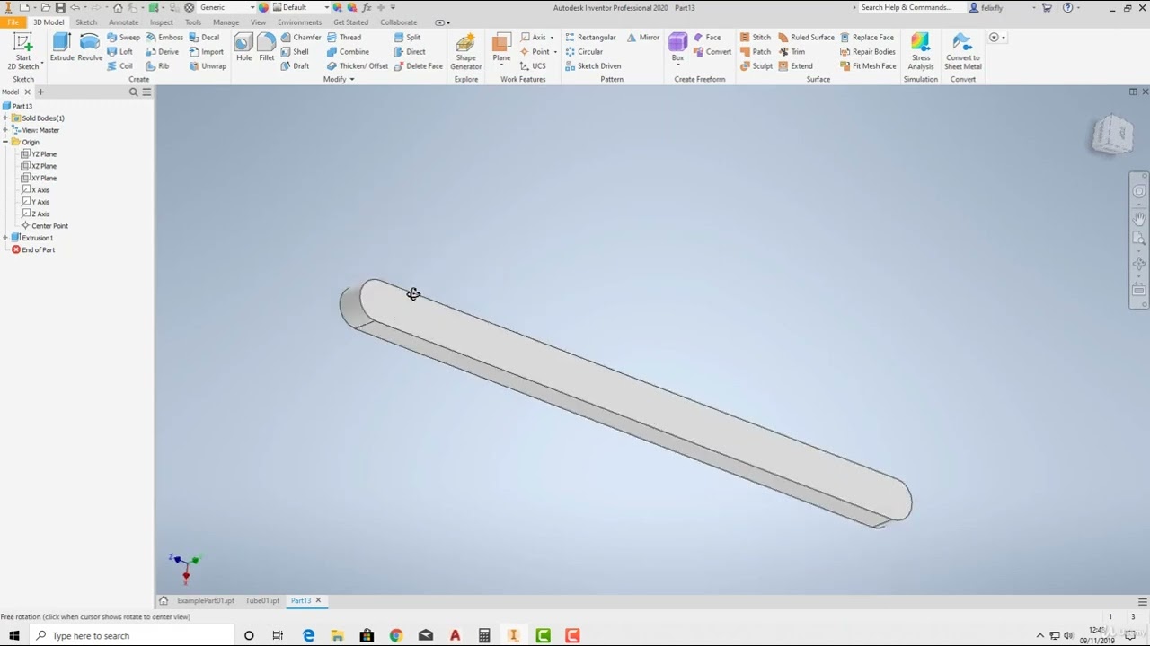Open the Point dropdown arrow

(x=555, y=52)
